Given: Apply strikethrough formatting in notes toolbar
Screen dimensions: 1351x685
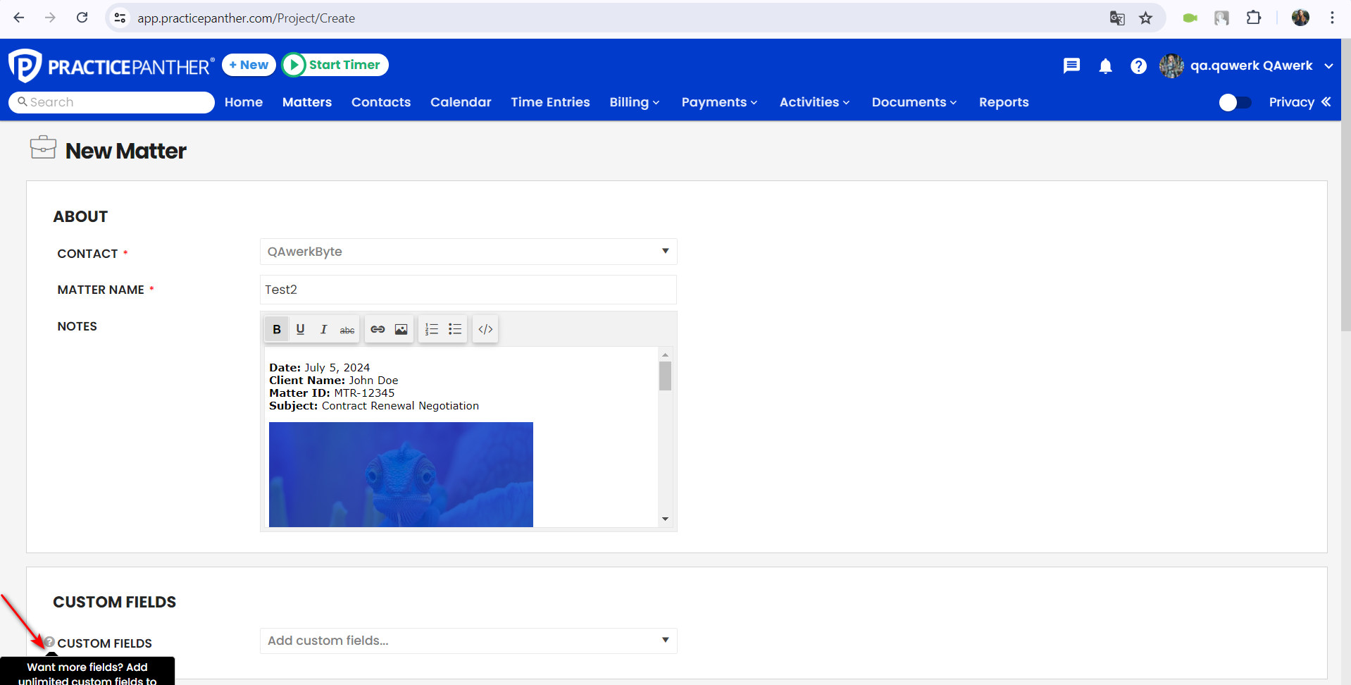Looking at the screenshot, I should [x=347, y=329].
